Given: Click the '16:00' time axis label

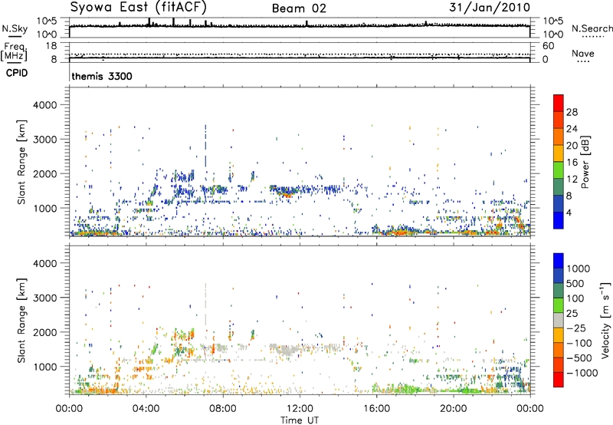Looking at the screenshot, I should pos(376,409).
